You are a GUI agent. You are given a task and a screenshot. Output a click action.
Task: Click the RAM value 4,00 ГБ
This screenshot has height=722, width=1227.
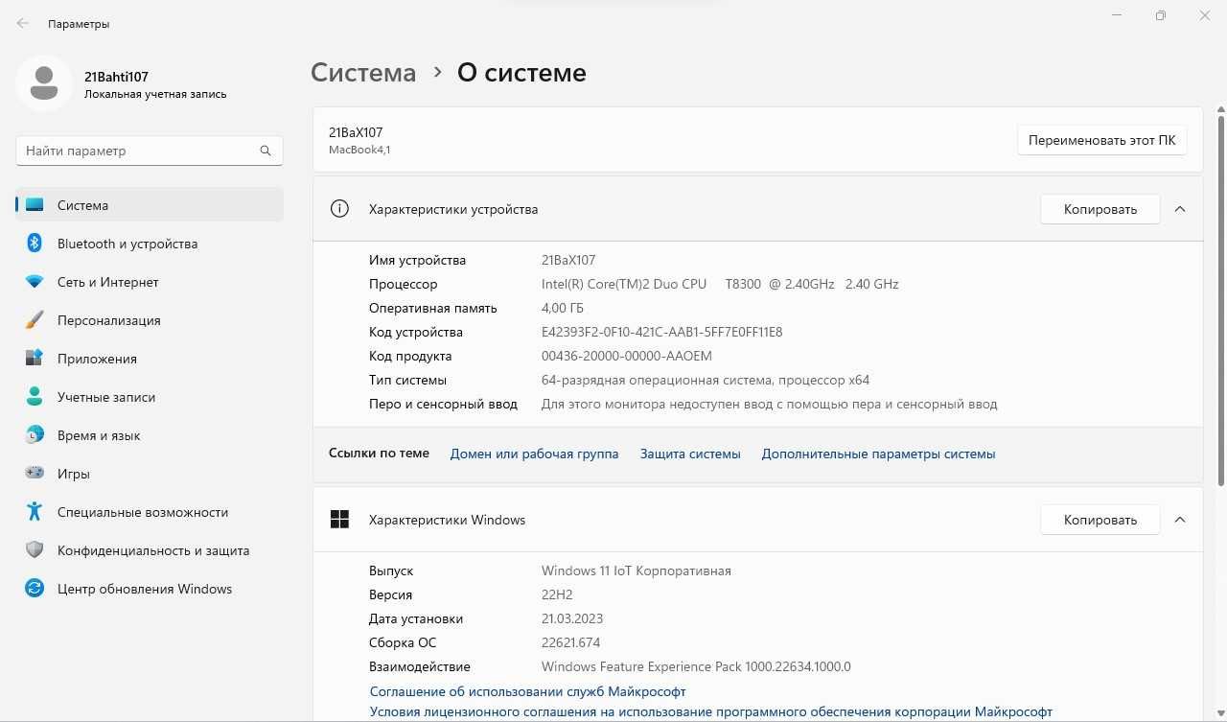coord(563,308)
